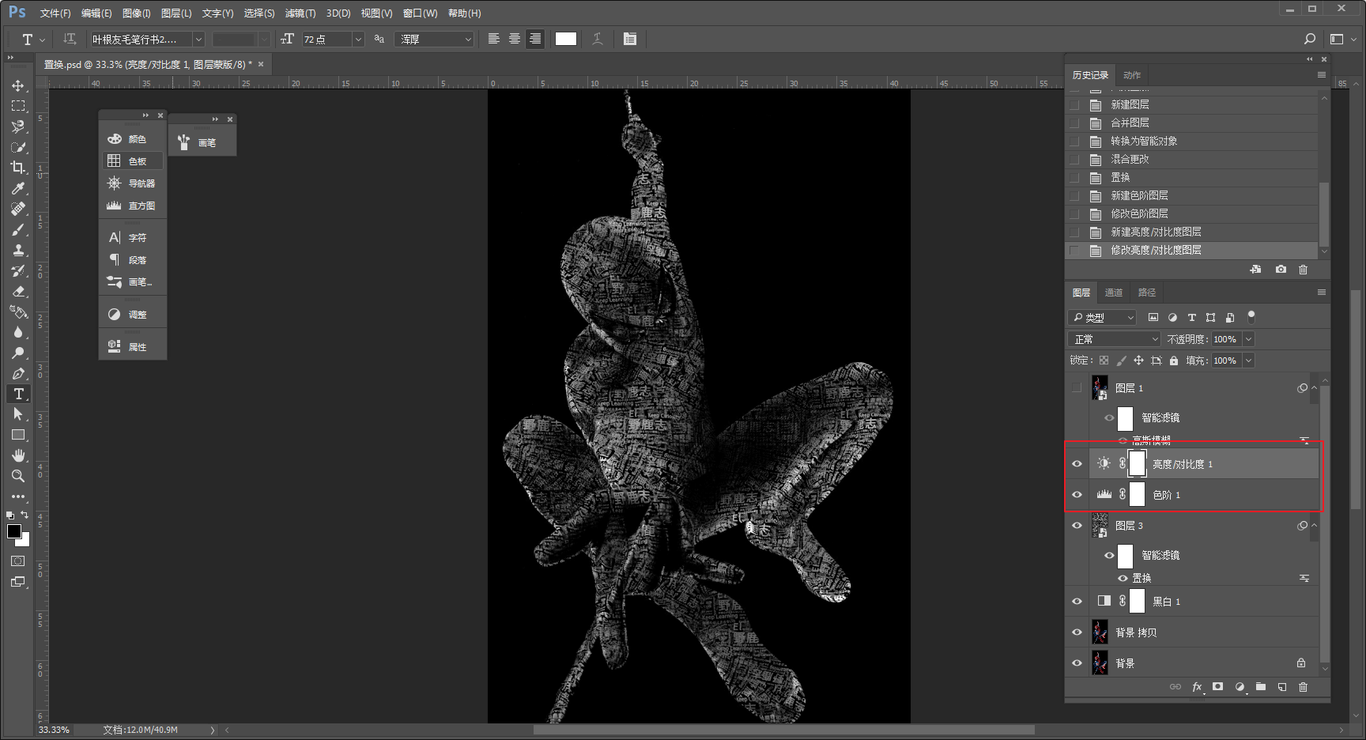The width and height of the screenshot is (1366, 740).
Task: Select the Quick Selection tool
Action: (x=17, y=147)
